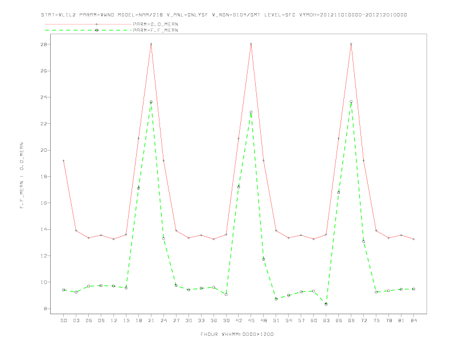The image size is (451, 349).
Task: Click x-axis tick label 09
Action: click(x=101, y=320)
